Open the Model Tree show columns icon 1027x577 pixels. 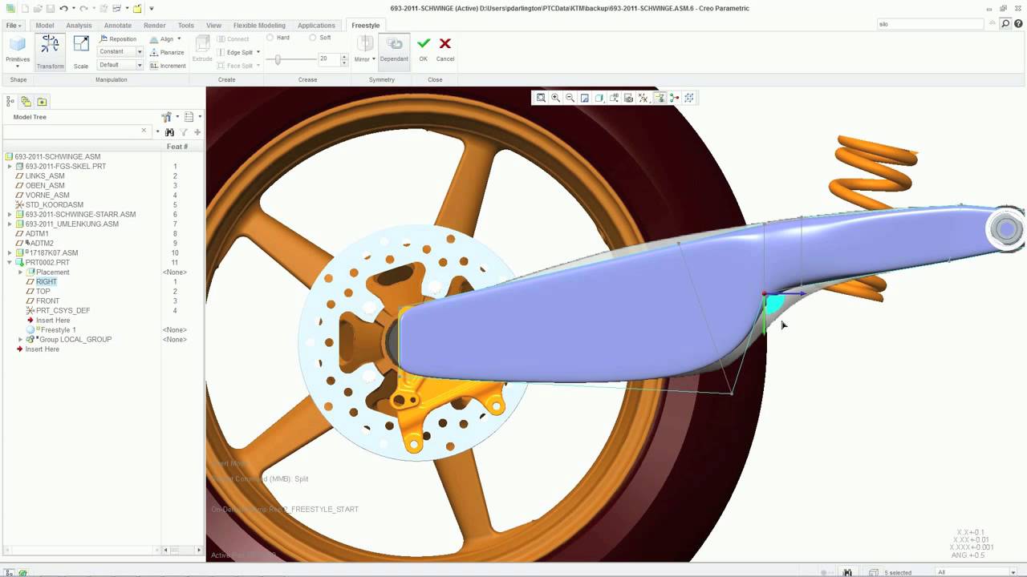pyautogui.click(x=190, y=117)
